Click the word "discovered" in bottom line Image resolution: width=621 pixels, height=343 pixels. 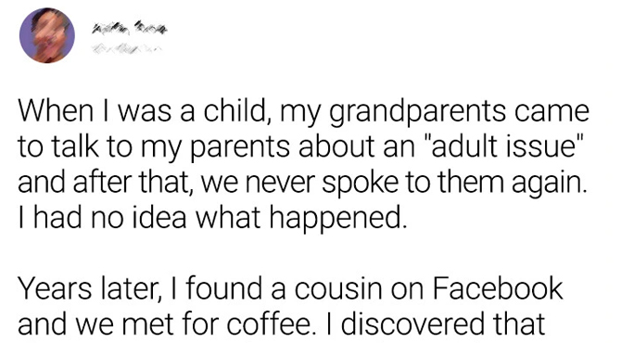pos(412,324)
